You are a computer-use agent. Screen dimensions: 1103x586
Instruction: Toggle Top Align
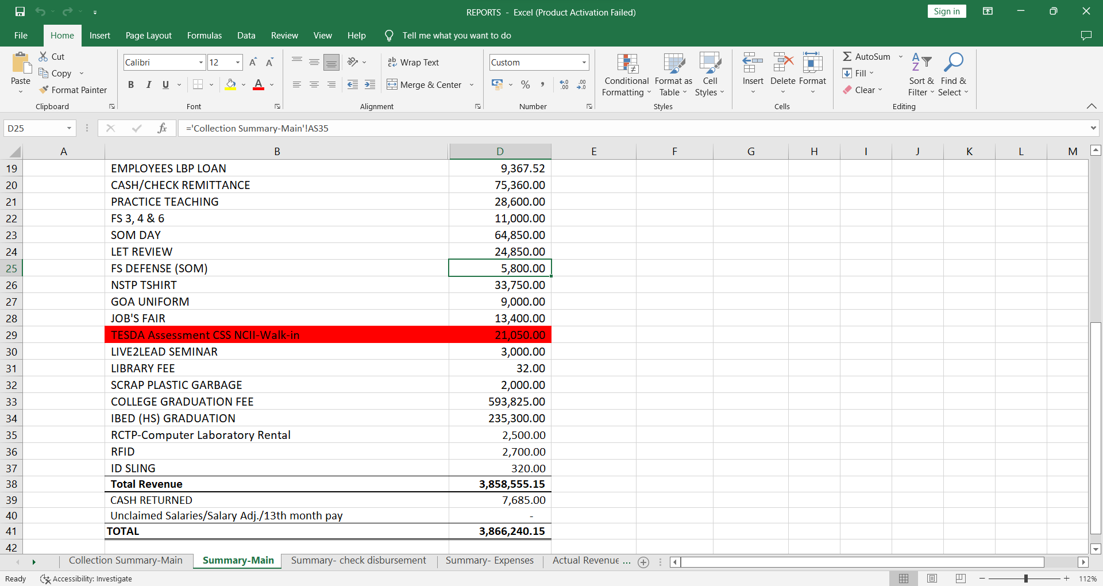297,62
